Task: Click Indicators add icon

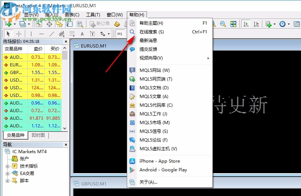Action: (268, 24)
